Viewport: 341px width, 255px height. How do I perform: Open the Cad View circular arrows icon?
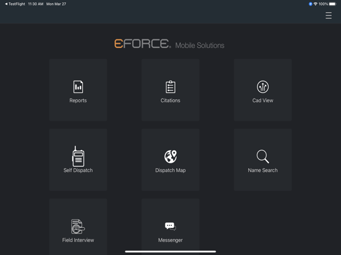263,87
